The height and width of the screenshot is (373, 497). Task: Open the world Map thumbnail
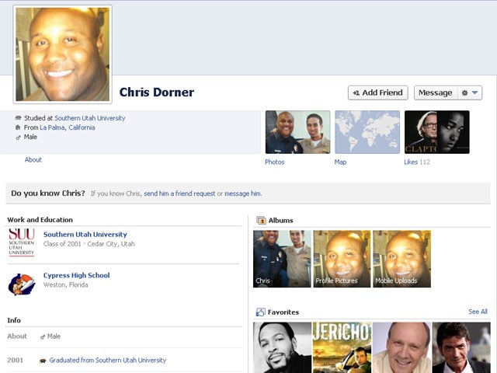[367, 132]
